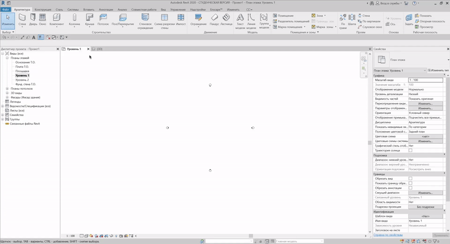Select the Stair (Лестница) tool
This screenshot has height=244, width=450.
tap(226, 20)
